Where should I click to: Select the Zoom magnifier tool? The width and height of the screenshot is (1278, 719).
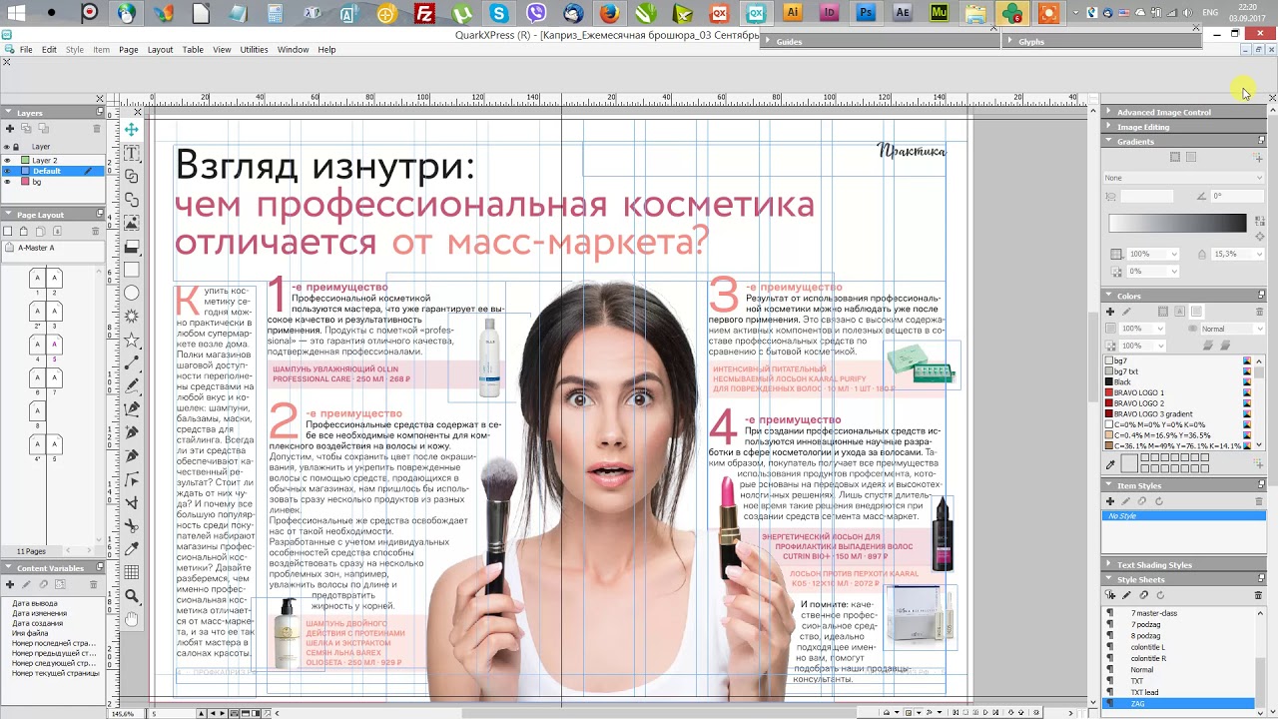[132, 596]
